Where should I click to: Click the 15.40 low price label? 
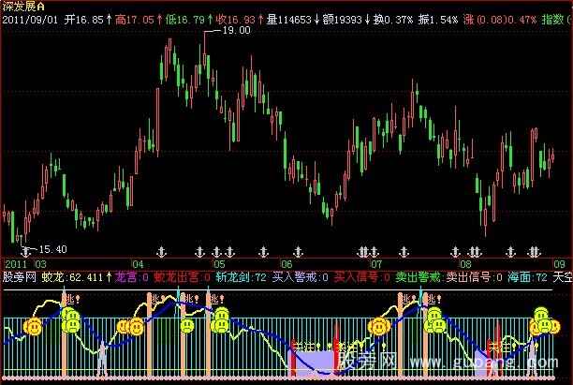point(51,248)
